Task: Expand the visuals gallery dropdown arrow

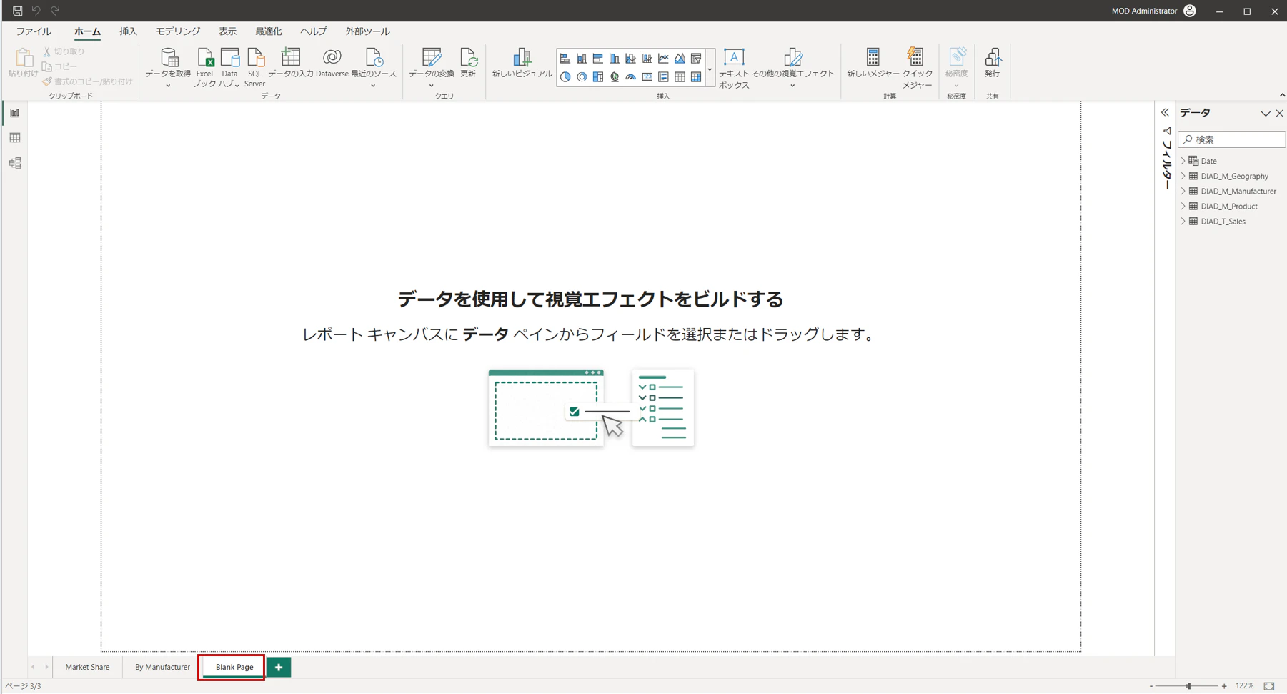Action: tap(710, 69)
